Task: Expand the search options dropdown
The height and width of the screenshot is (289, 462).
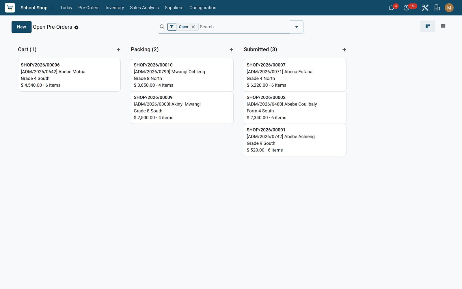Action: (x=297, y=27)
